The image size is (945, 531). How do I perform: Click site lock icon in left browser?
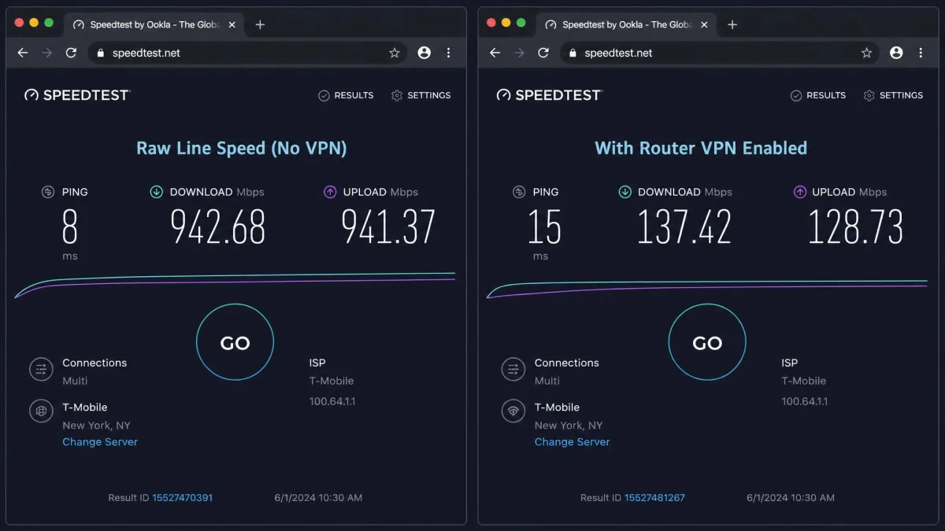point(100,53)
